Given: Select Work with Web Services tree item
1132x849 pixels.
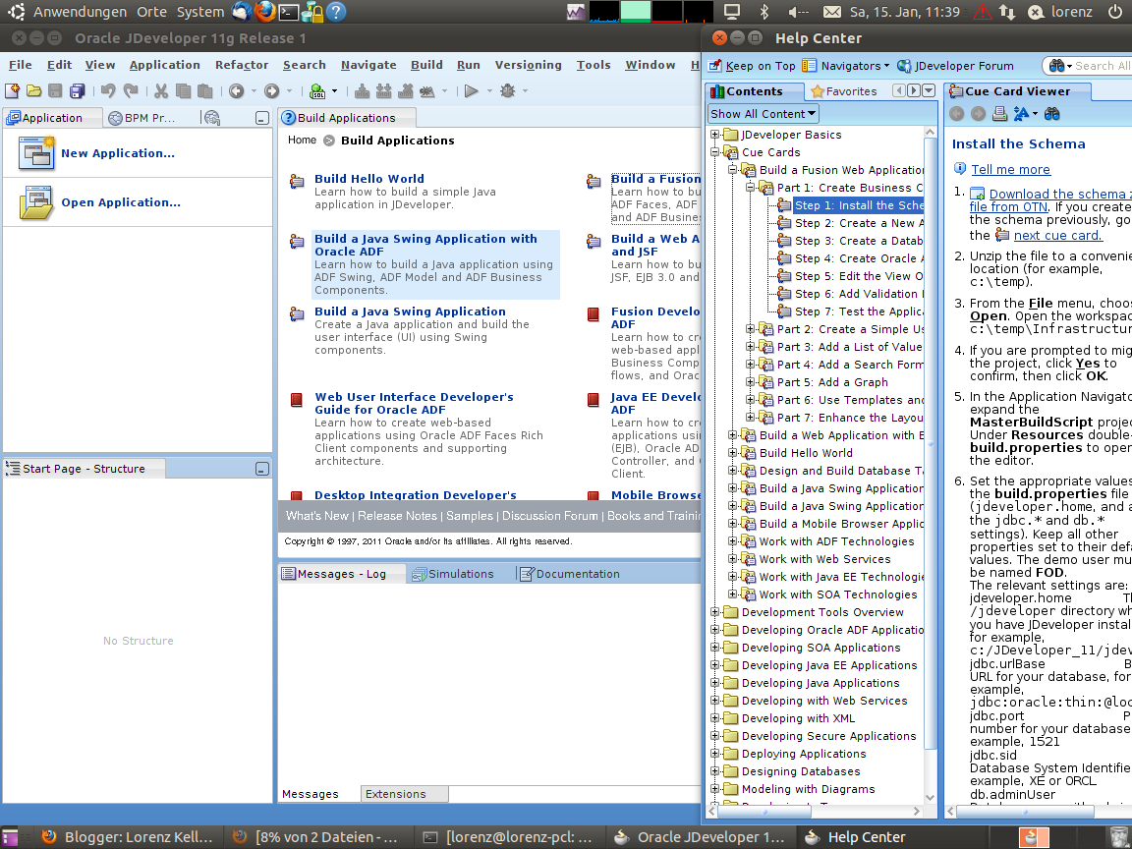Looking at the screenshot, I should point(824,559).
